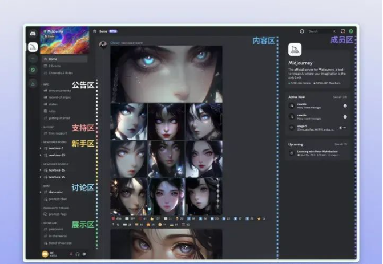Click the stage icon beside the stage-1 entry
The width and height of the screenshot is (383, 264).
(x=292, y=127)
